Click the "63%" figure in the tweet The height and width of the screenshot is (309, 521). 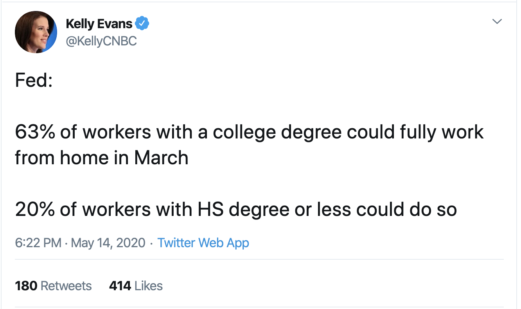pos(34,132)
